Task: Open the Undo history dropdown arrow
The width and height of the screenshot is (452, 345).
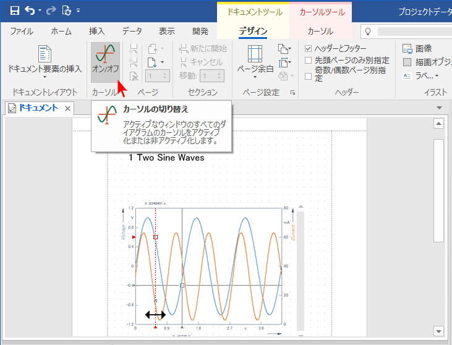Action: tap(40, 11)
